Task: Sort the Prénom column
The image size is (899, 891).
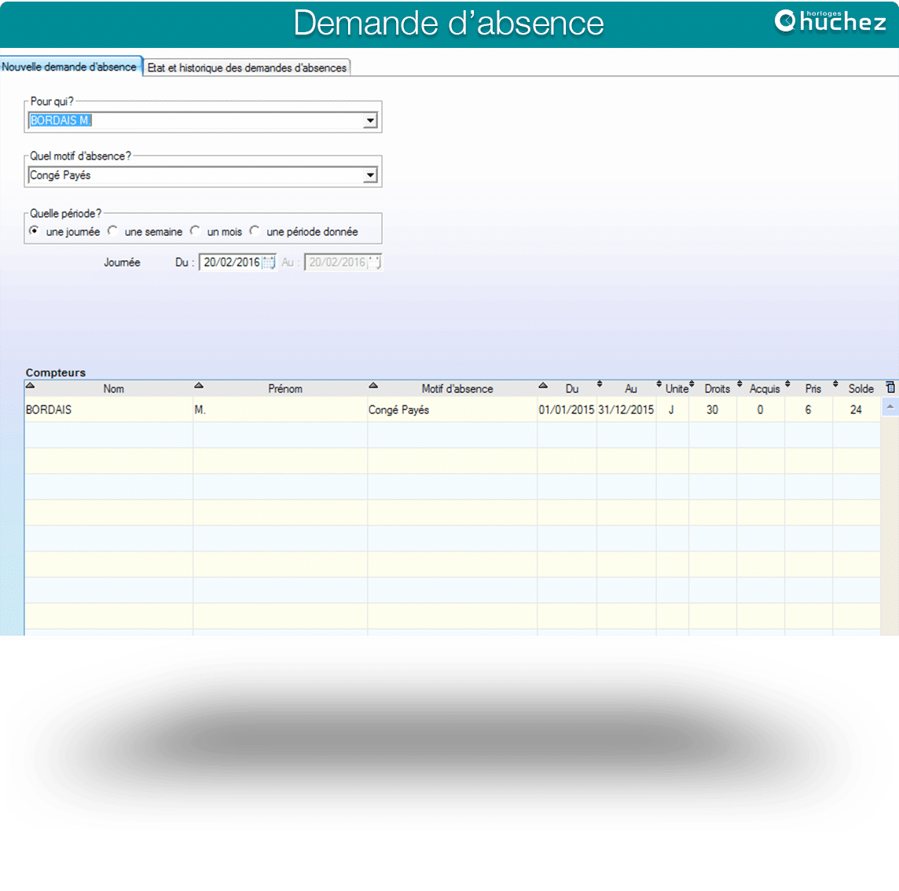Action: (198, 386)
